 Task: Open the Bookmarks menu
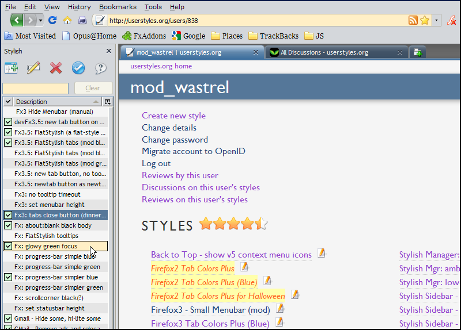click(x=118, y=7)
